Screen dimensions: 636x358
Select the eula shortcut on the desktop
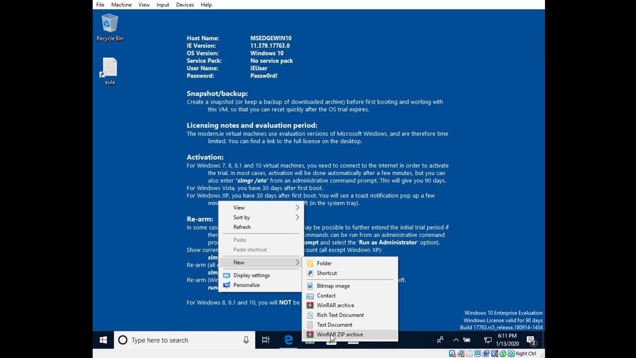pyautogui.click(x=110, y=71)
